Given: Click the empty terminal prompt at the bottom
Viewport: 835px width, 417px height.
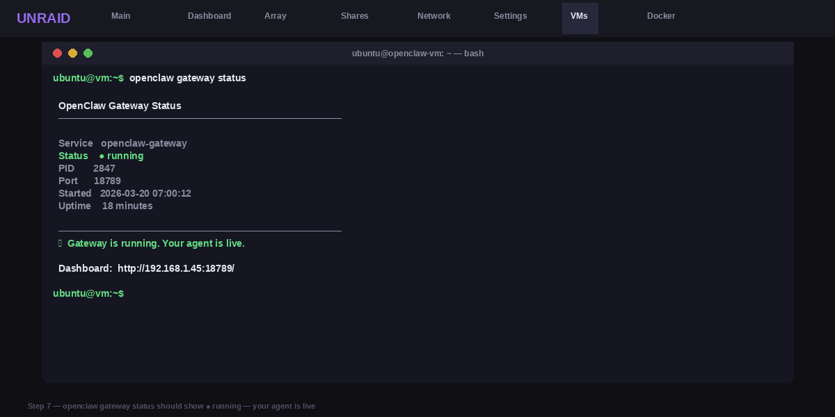Looking at the screenshot, I should point(88,293).
